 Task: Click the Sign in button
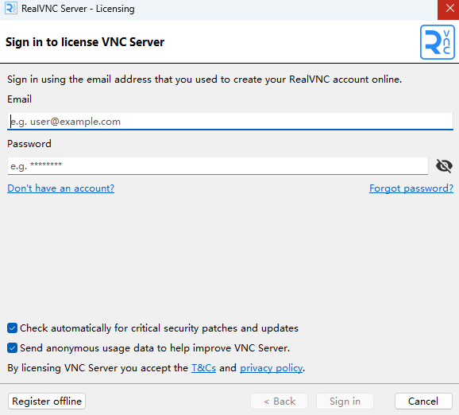point(345,401)
